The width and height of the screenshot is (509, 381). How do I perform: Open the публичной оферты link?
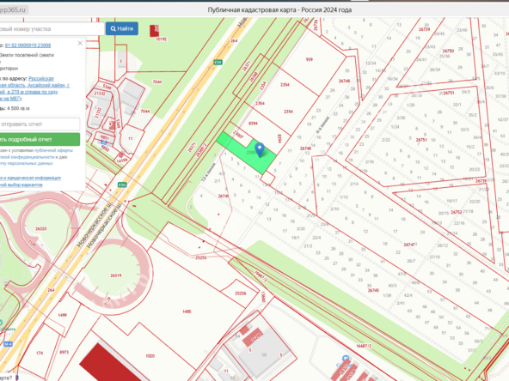click(53, 150)
